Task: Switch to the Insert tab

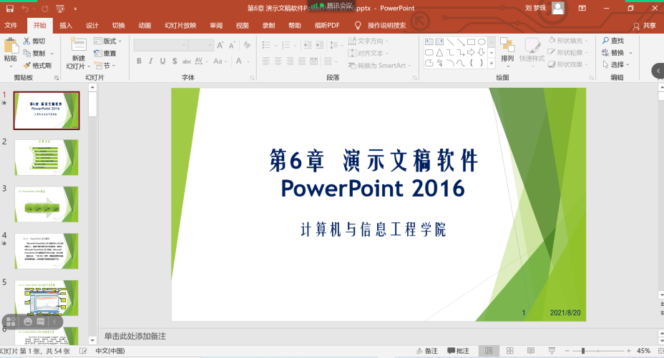Action: [66, 25]
